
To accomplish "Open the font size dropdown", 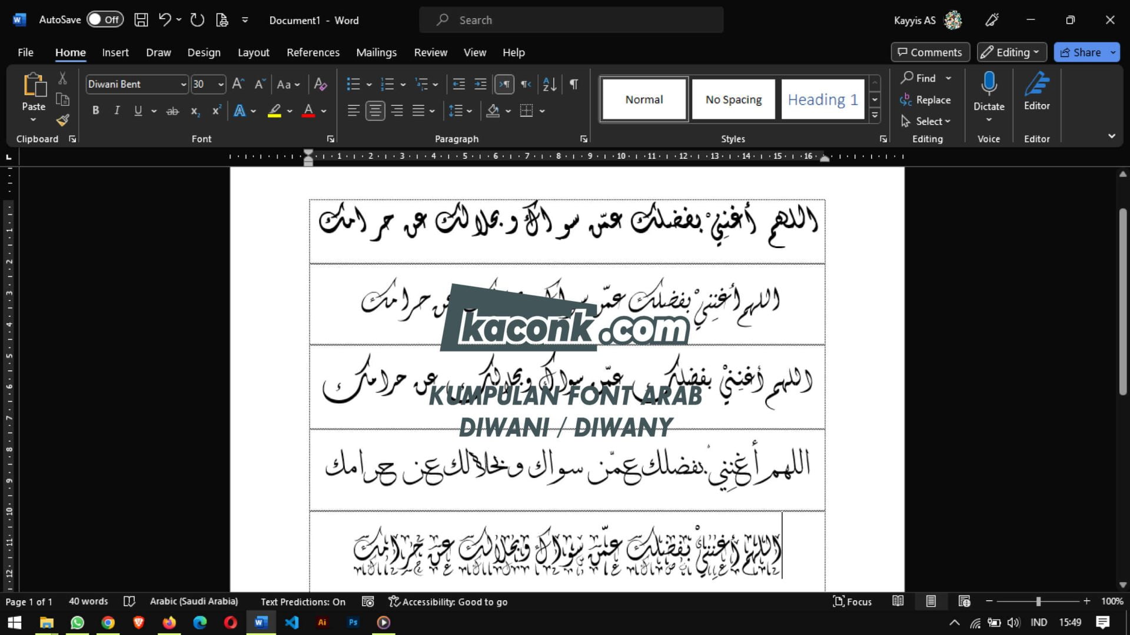I will [221, 85].
